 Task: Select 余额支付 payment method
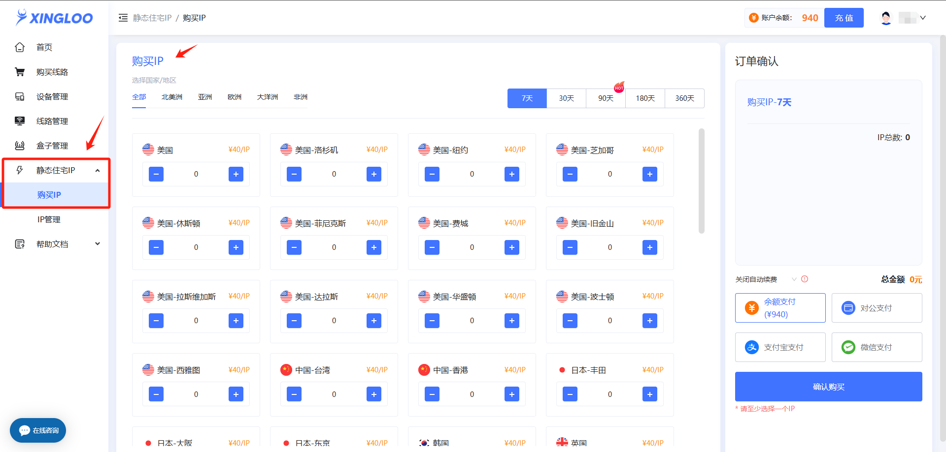tap(780, 308)
